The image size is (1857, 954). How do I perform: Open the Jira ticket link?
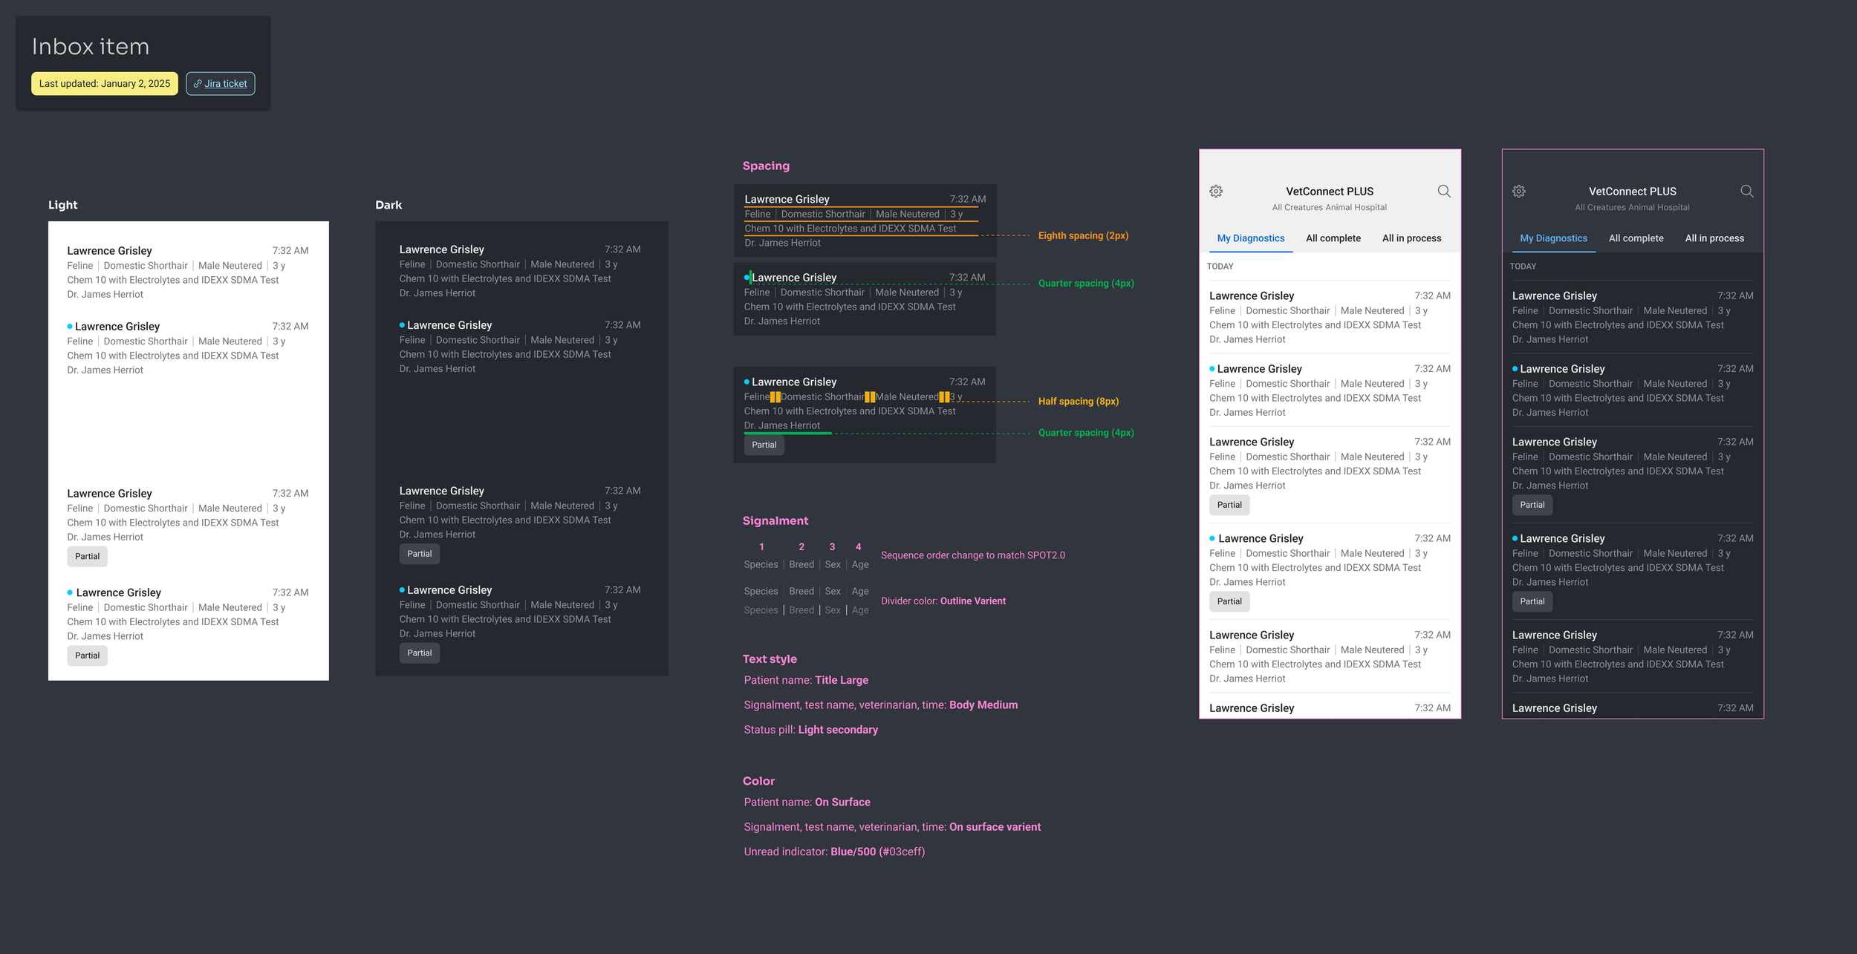click(x=225, y=84)
